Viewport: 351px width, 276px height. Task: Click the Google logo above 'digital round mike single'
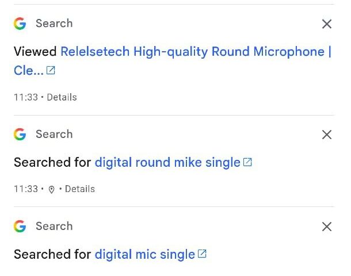[x=20, y=135]
